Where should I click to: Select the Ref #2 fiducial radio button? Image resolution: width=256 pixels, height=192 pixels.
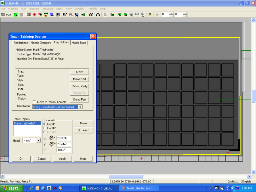pos(44,128)
